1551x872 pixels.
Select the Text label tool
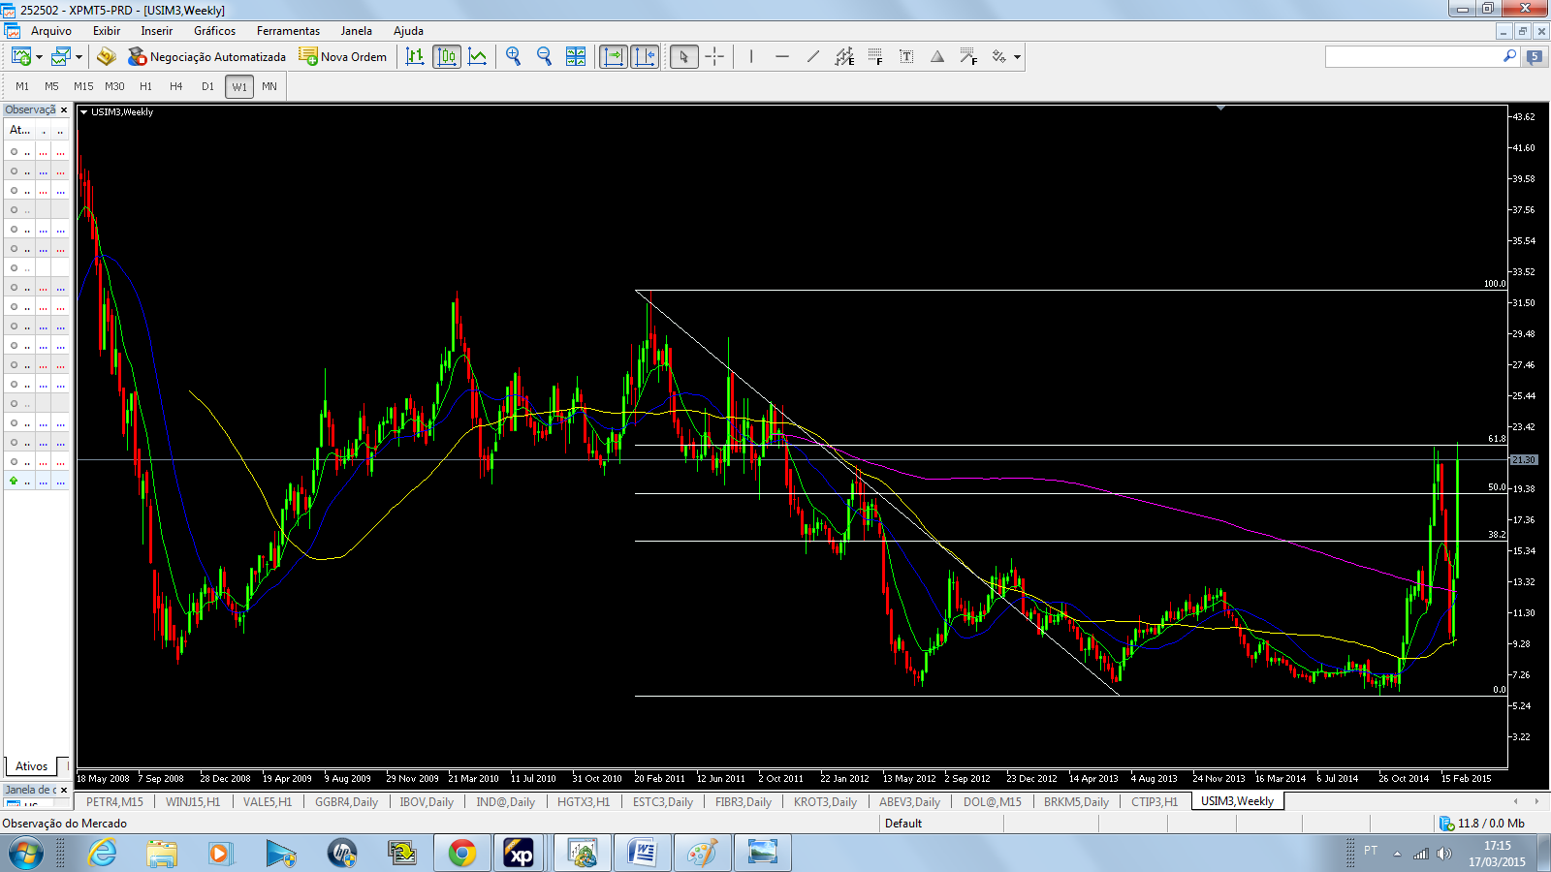pyautogui.click(x=906, y=56)
